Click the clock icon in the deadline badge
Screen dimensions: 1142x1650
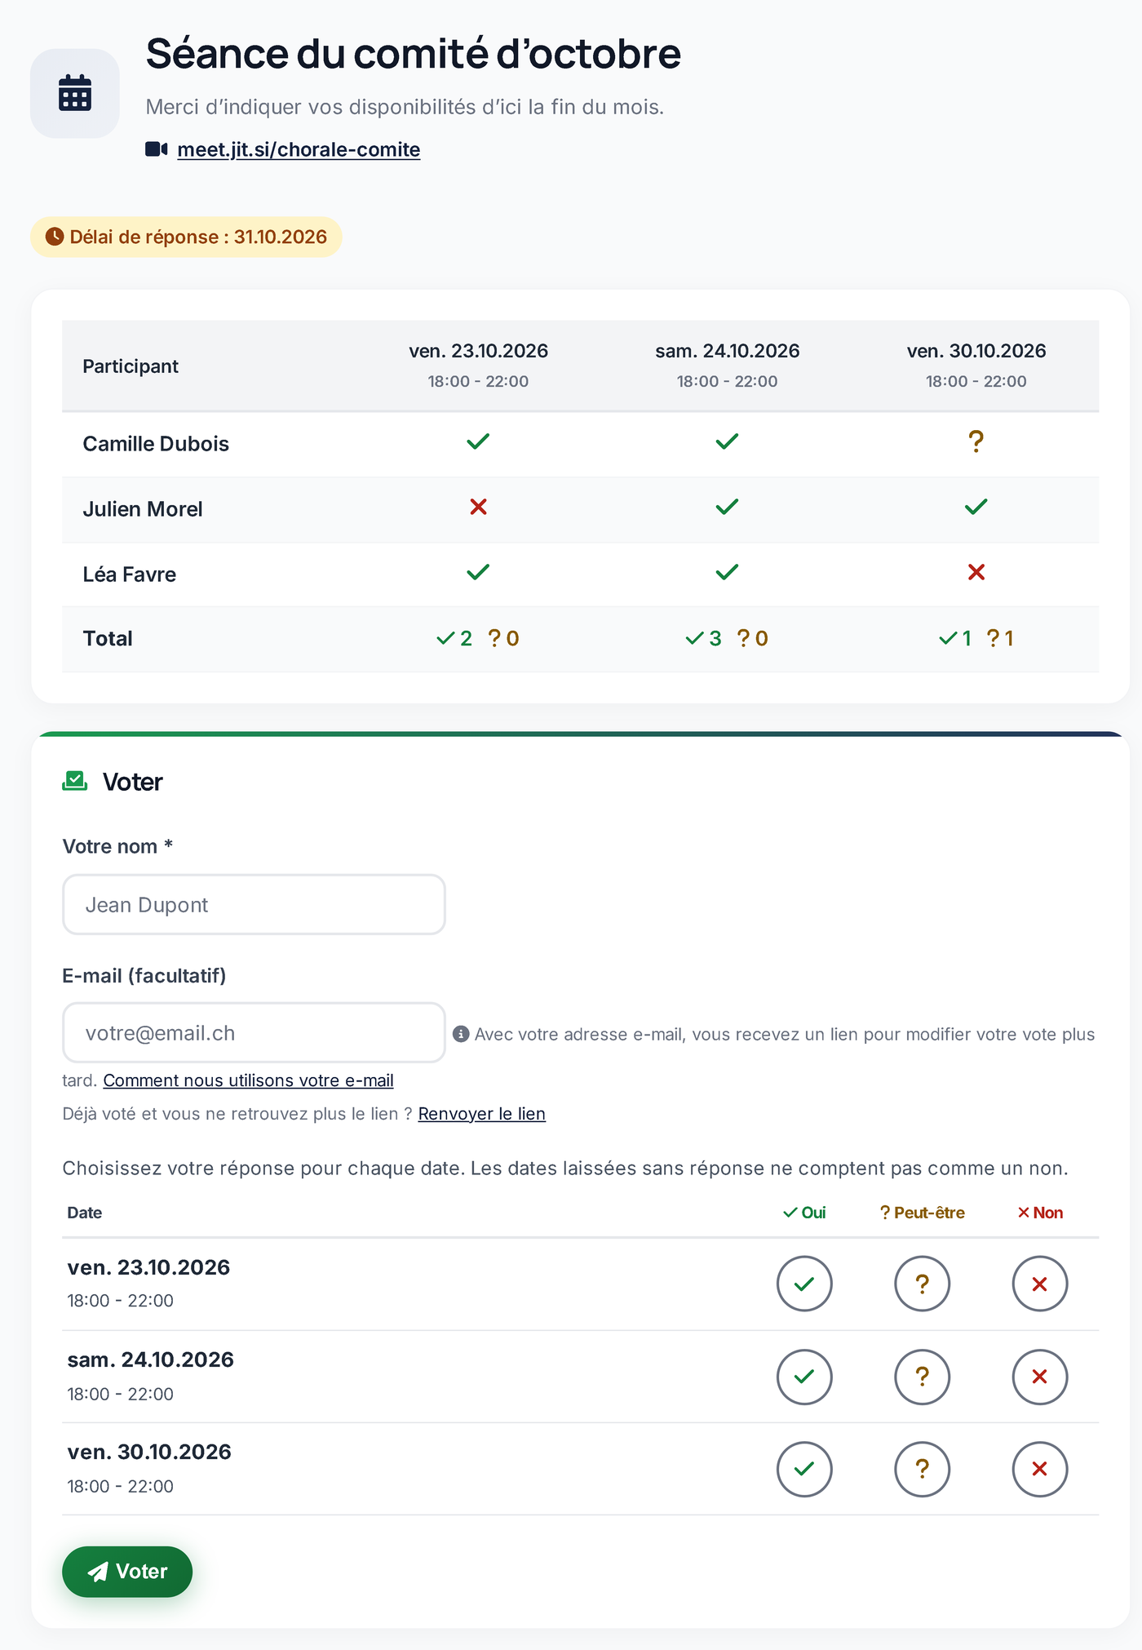(55, 237)
